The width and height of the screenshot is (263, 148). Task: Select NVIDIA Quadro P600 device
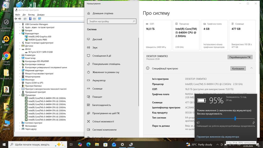tap(38, 40)
